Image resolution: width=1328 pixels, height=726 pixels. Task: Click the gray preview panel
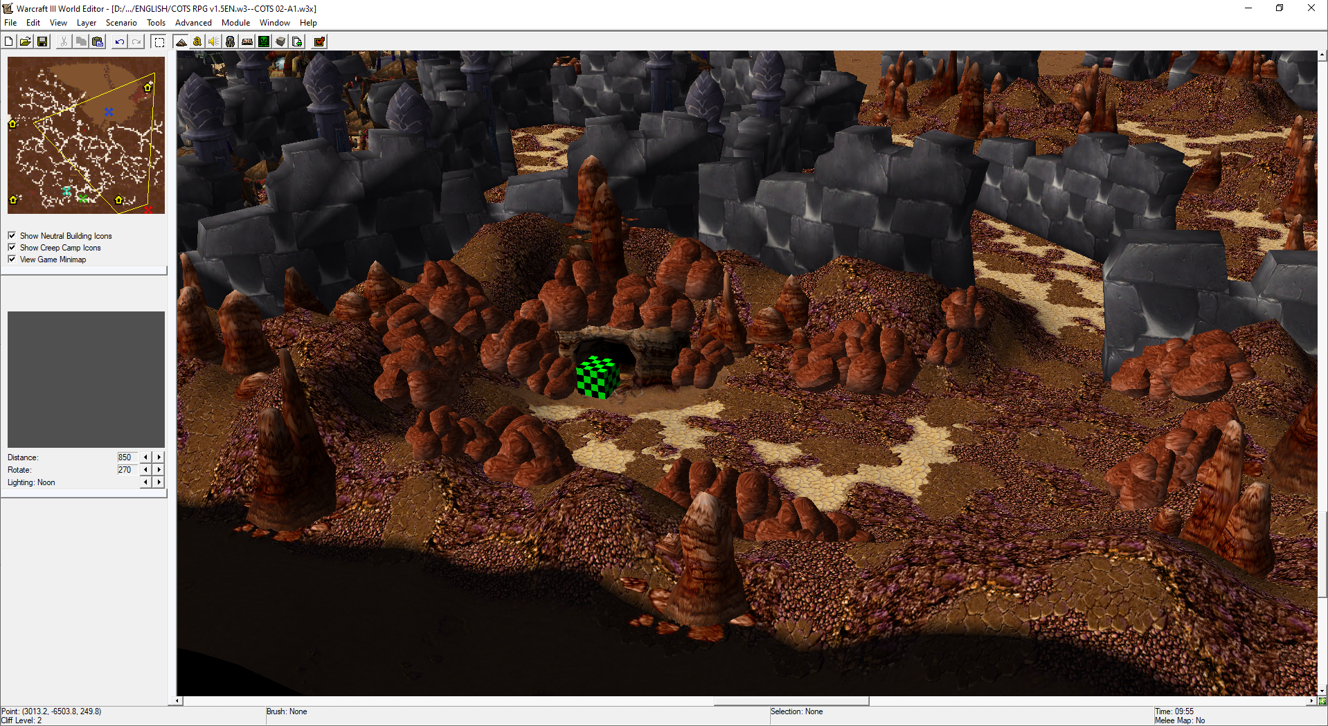click(86, 379)
